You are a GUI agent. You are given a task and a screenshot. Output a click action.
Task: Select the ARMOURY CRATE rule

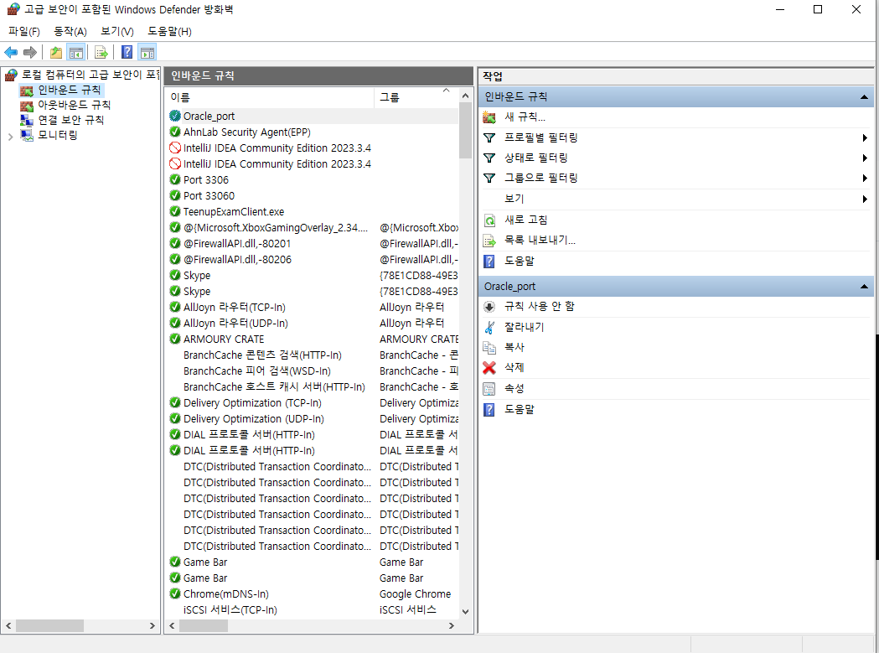point(224,339)
